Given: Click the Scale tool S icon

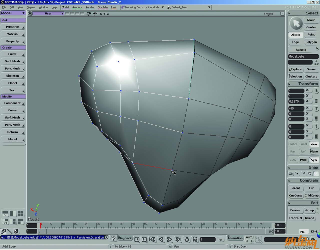Looking at the screenshot, I should coord(316,91).
